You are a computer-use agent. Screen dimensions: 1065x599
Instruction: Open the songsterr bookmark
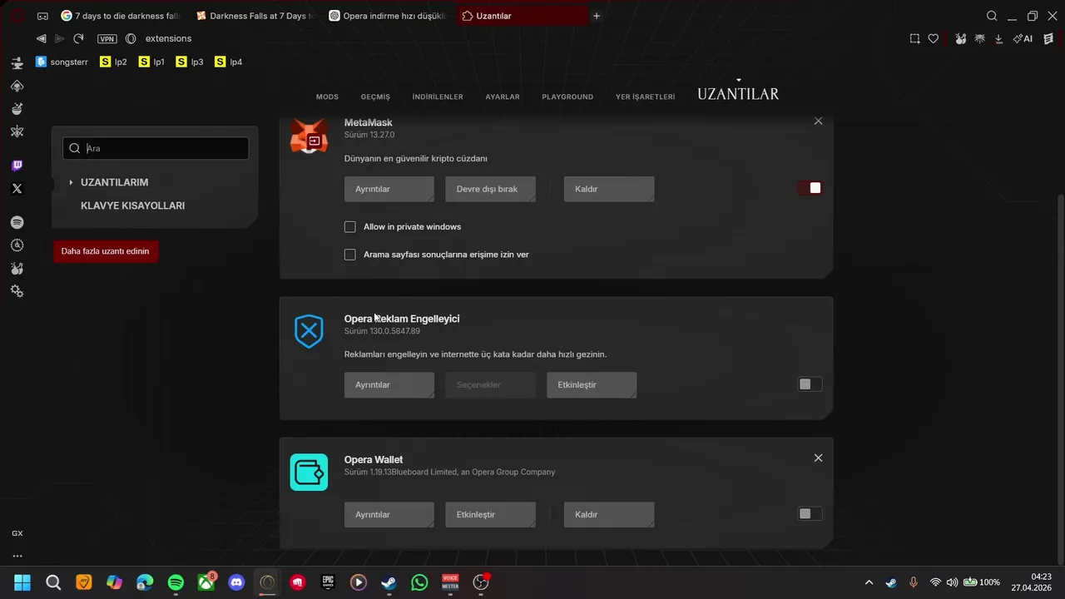62,62
